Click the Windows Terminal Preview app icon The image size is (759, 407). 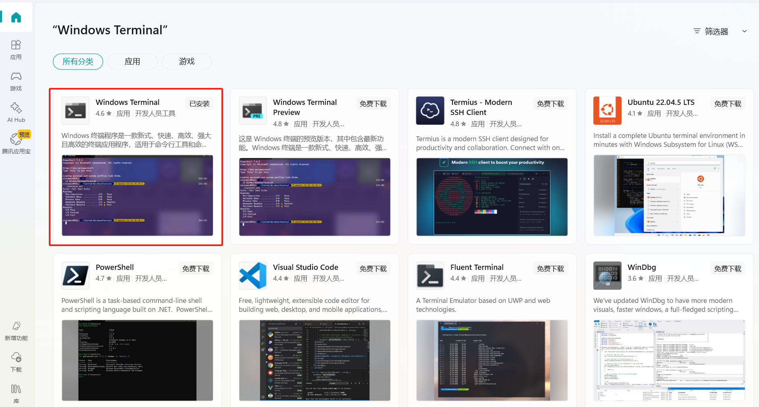(253, 111)
